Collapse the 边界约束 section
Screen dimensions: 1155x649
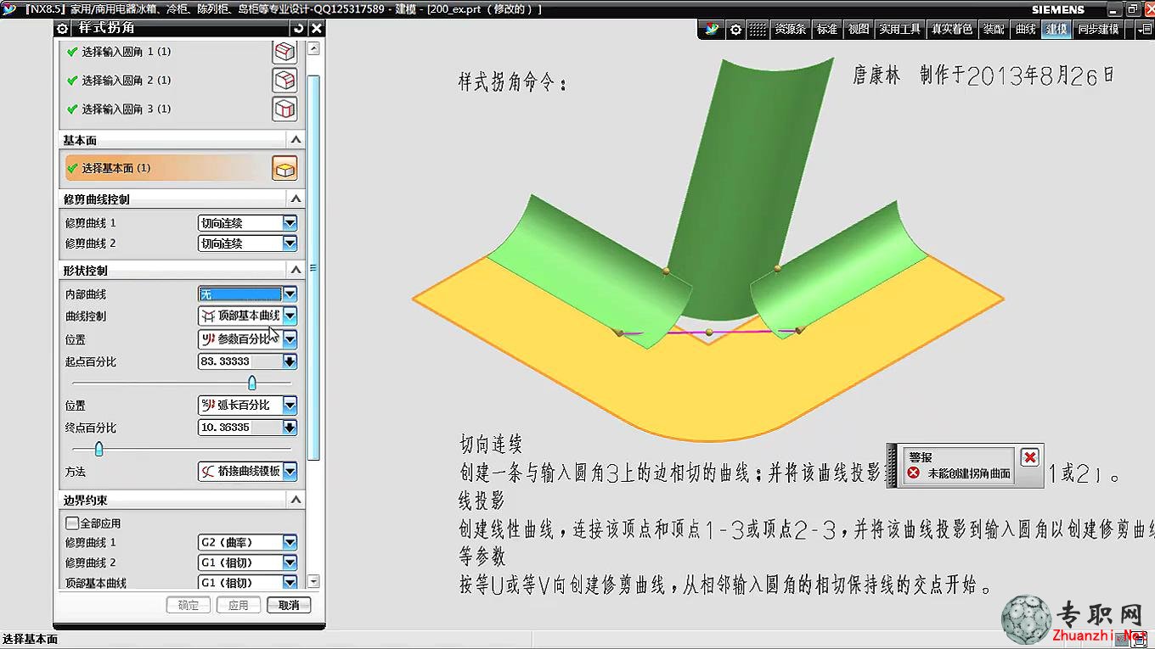pyautogui.click(x=296, y=501)
